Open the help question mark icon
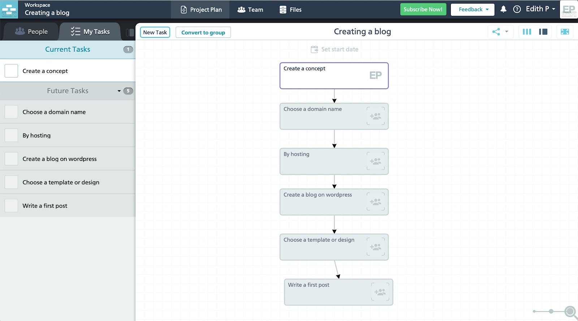Viewport: 578px width, 321px height. [x=517, y=9]
